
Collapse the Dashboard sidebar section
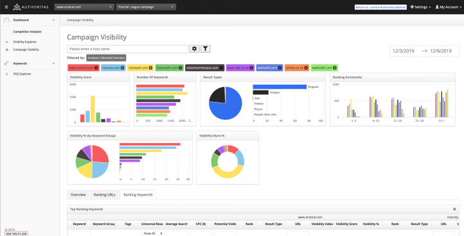pyautogui.click(x=53, y=20)
